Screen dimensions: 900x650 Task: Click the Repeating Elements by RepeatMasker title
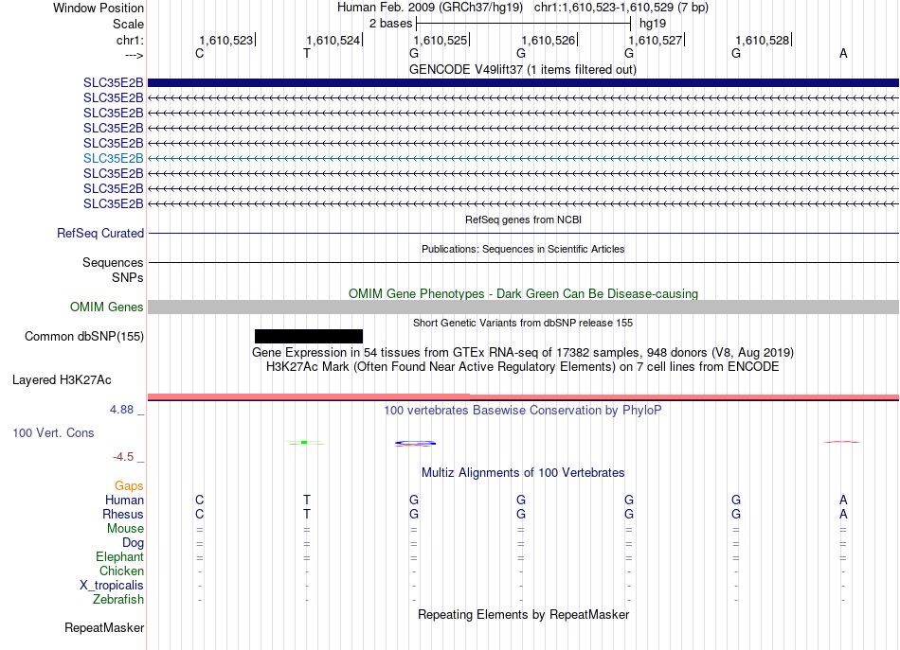[x=523, y=614]
